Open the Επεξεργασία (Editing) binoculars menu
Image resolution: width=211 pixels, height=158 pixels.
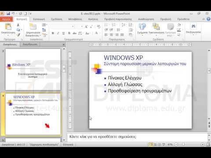tap(193, 29)
